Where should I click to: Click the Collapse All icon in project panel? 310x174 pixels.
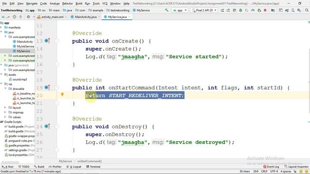[x=20, y=17]
